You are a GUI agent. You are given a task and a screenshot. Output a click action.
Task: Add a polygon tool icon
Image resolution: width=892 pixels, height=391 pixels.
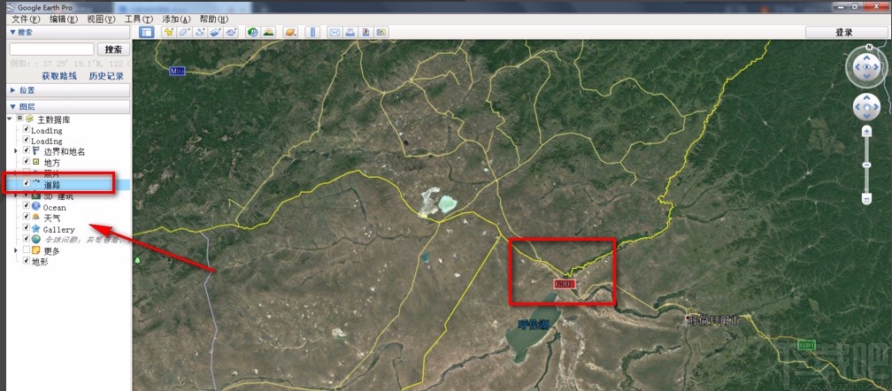point(184,33)
